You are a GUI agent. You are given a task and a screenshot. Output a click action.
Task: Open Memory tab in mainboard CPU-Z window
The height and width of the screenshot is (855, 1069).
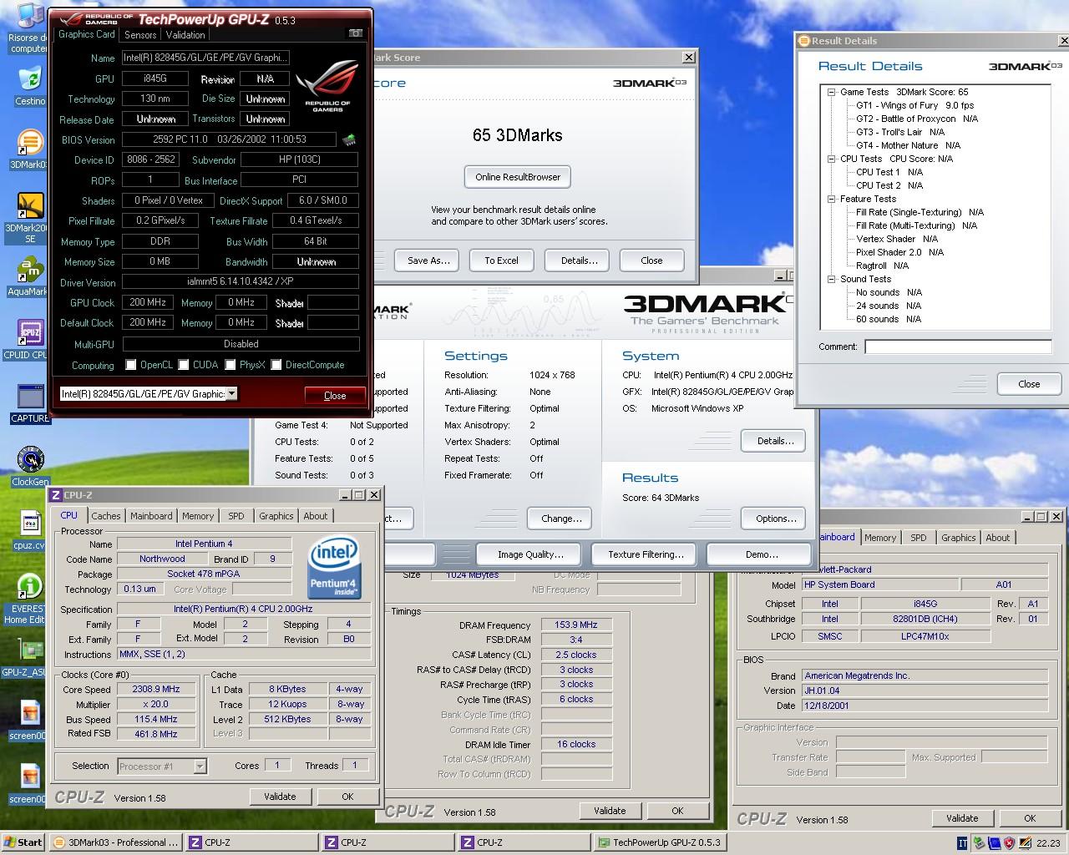(880, 538)
